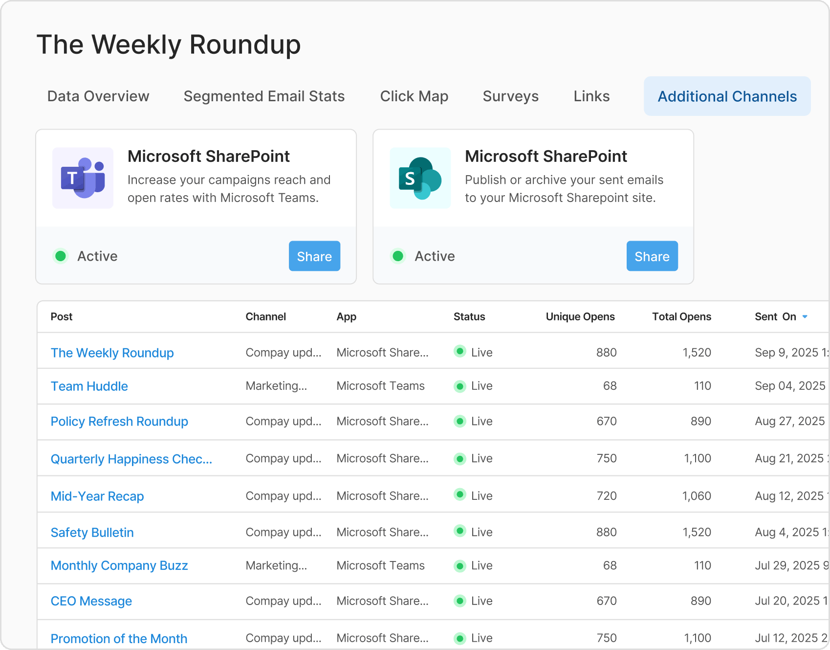The width and height of the screenshot is (830, 650).
Task: Click the Unique Opens column header
Action: (580, 317)
